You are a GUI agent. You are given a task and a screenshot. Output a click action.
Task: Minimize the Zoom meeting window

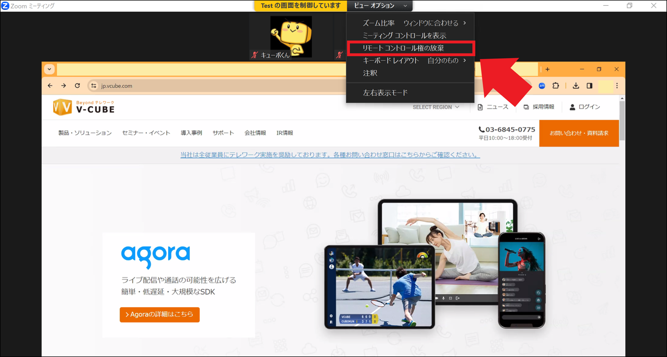pos(606,6)
